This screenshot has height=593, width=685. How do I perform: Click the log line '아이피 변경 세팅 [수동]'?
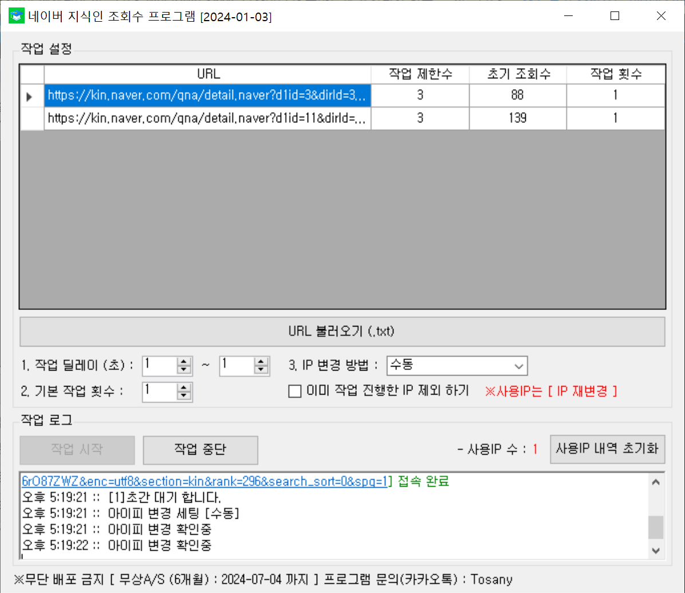point(131,513)
